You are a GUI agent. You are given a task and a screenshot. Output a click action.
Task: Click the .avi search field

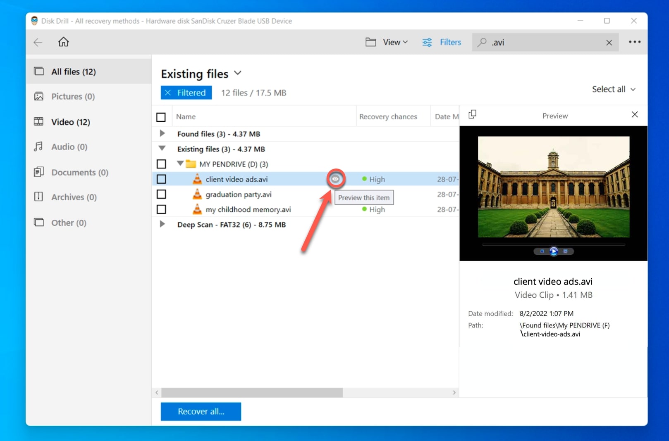545,42
